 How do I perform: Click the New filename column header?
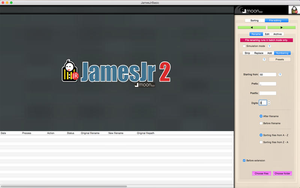point(116,133)
